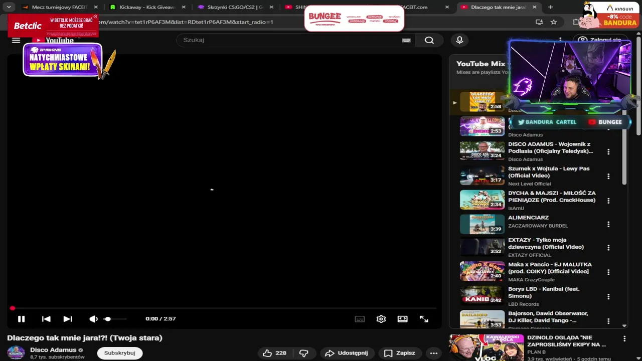This screenshot has height=361, width=642.
Task: Open more actions ellipsis below video
Action: click(434, 353)
